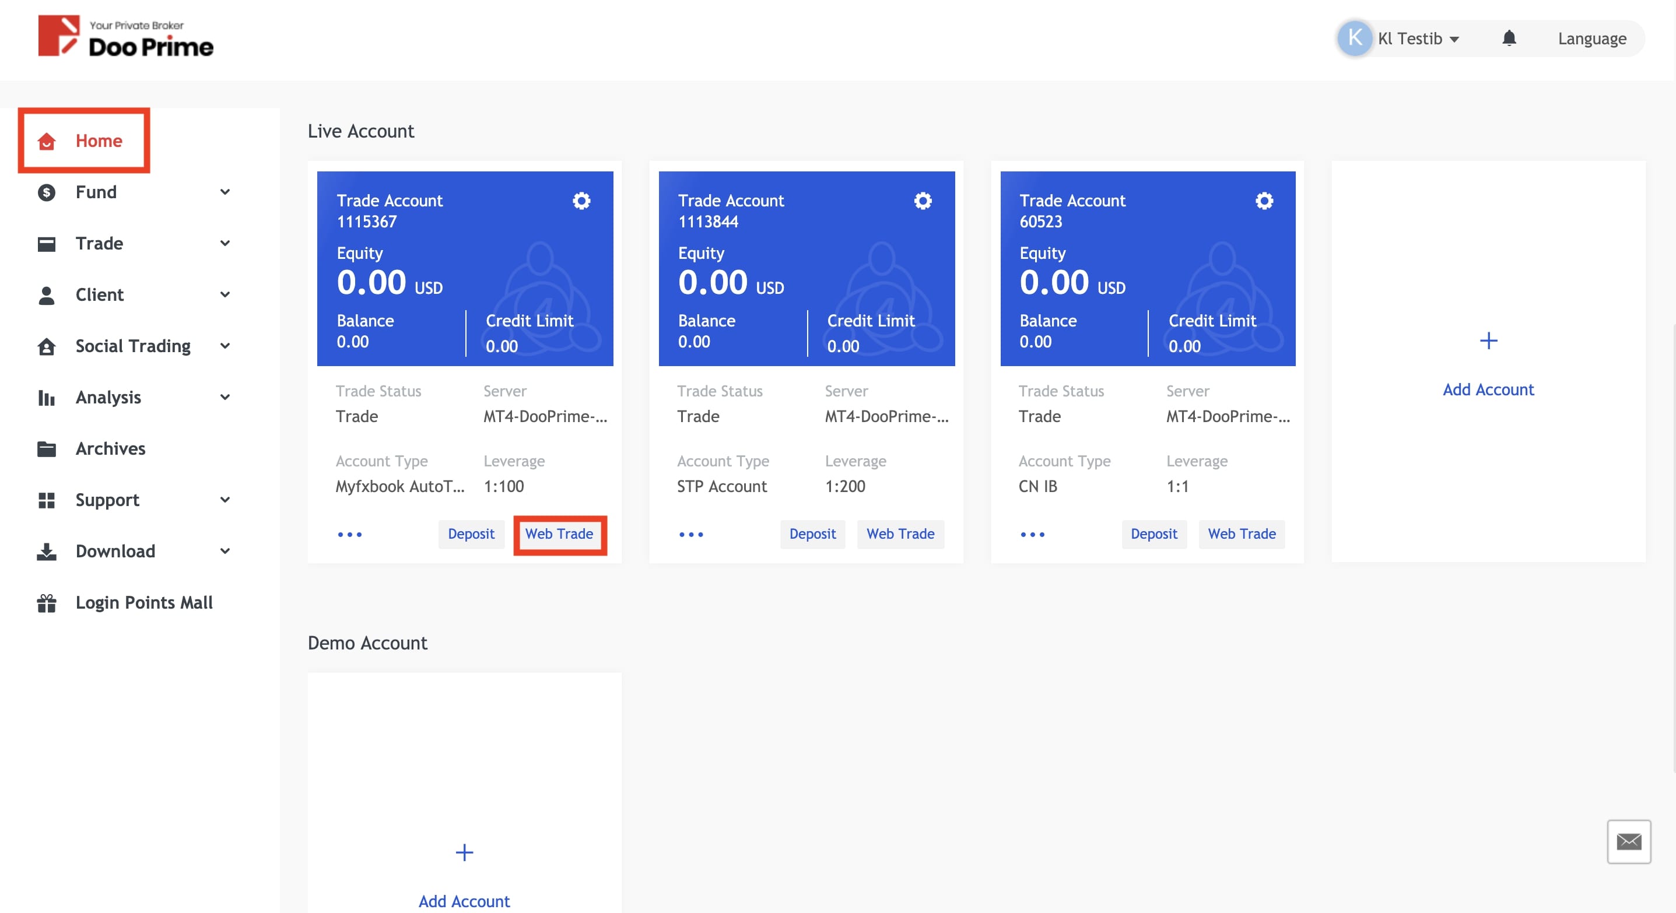Open settings gear for account 60523
This screenshot has height=913, width=1676.
[x=1264, y=201]
